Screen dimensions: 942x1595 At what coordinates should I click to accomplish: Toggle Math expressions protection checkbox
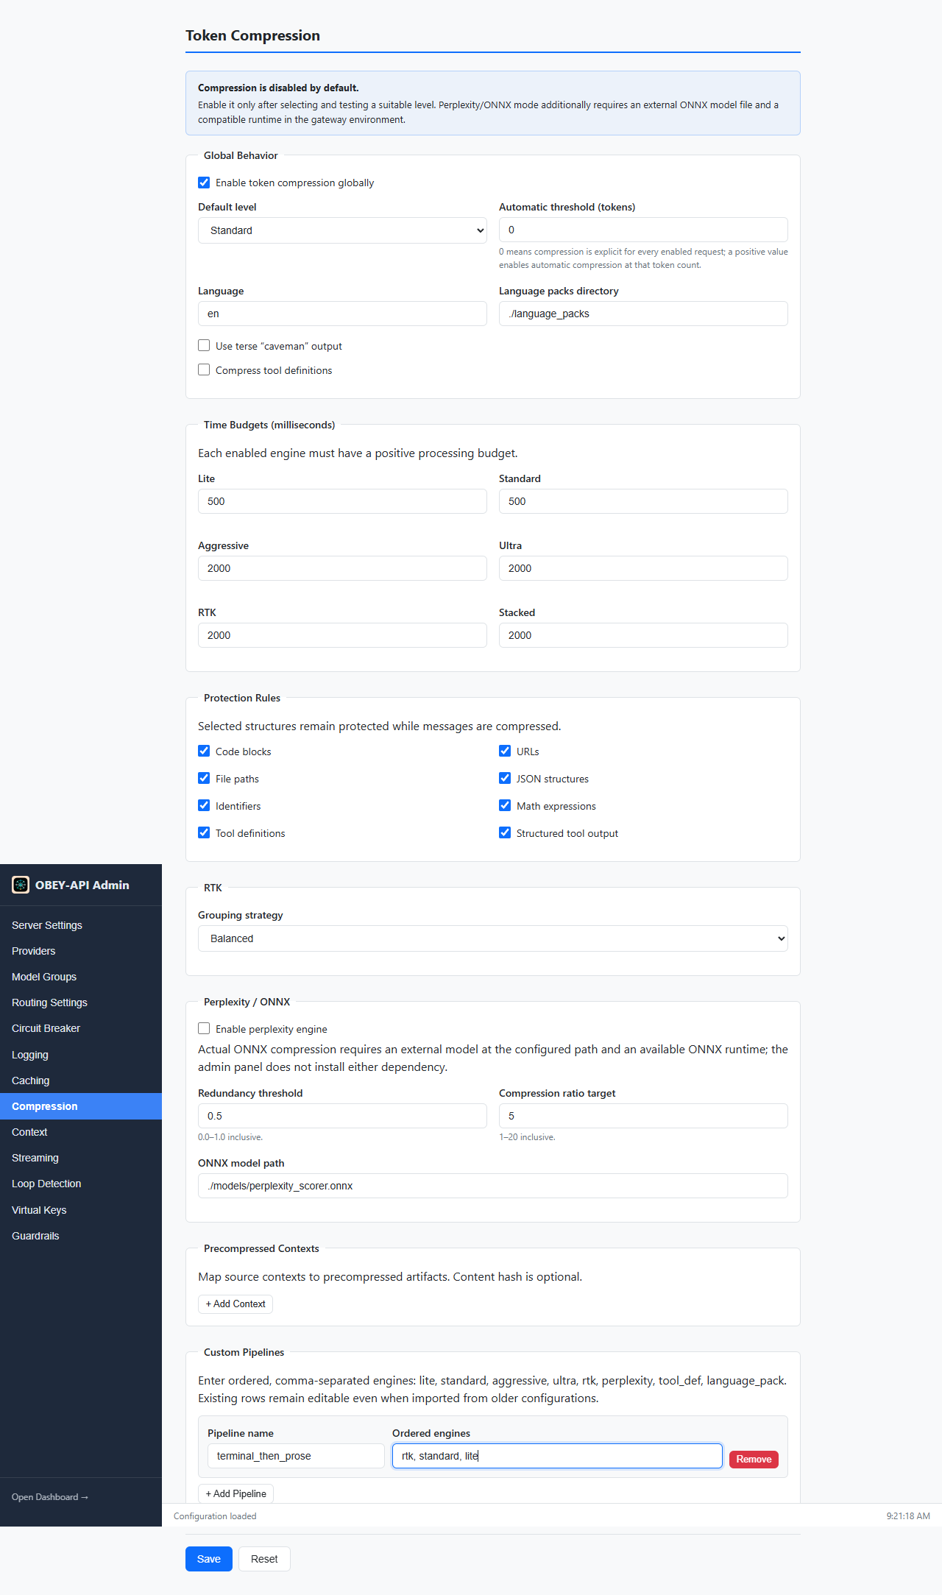point(505,805)
